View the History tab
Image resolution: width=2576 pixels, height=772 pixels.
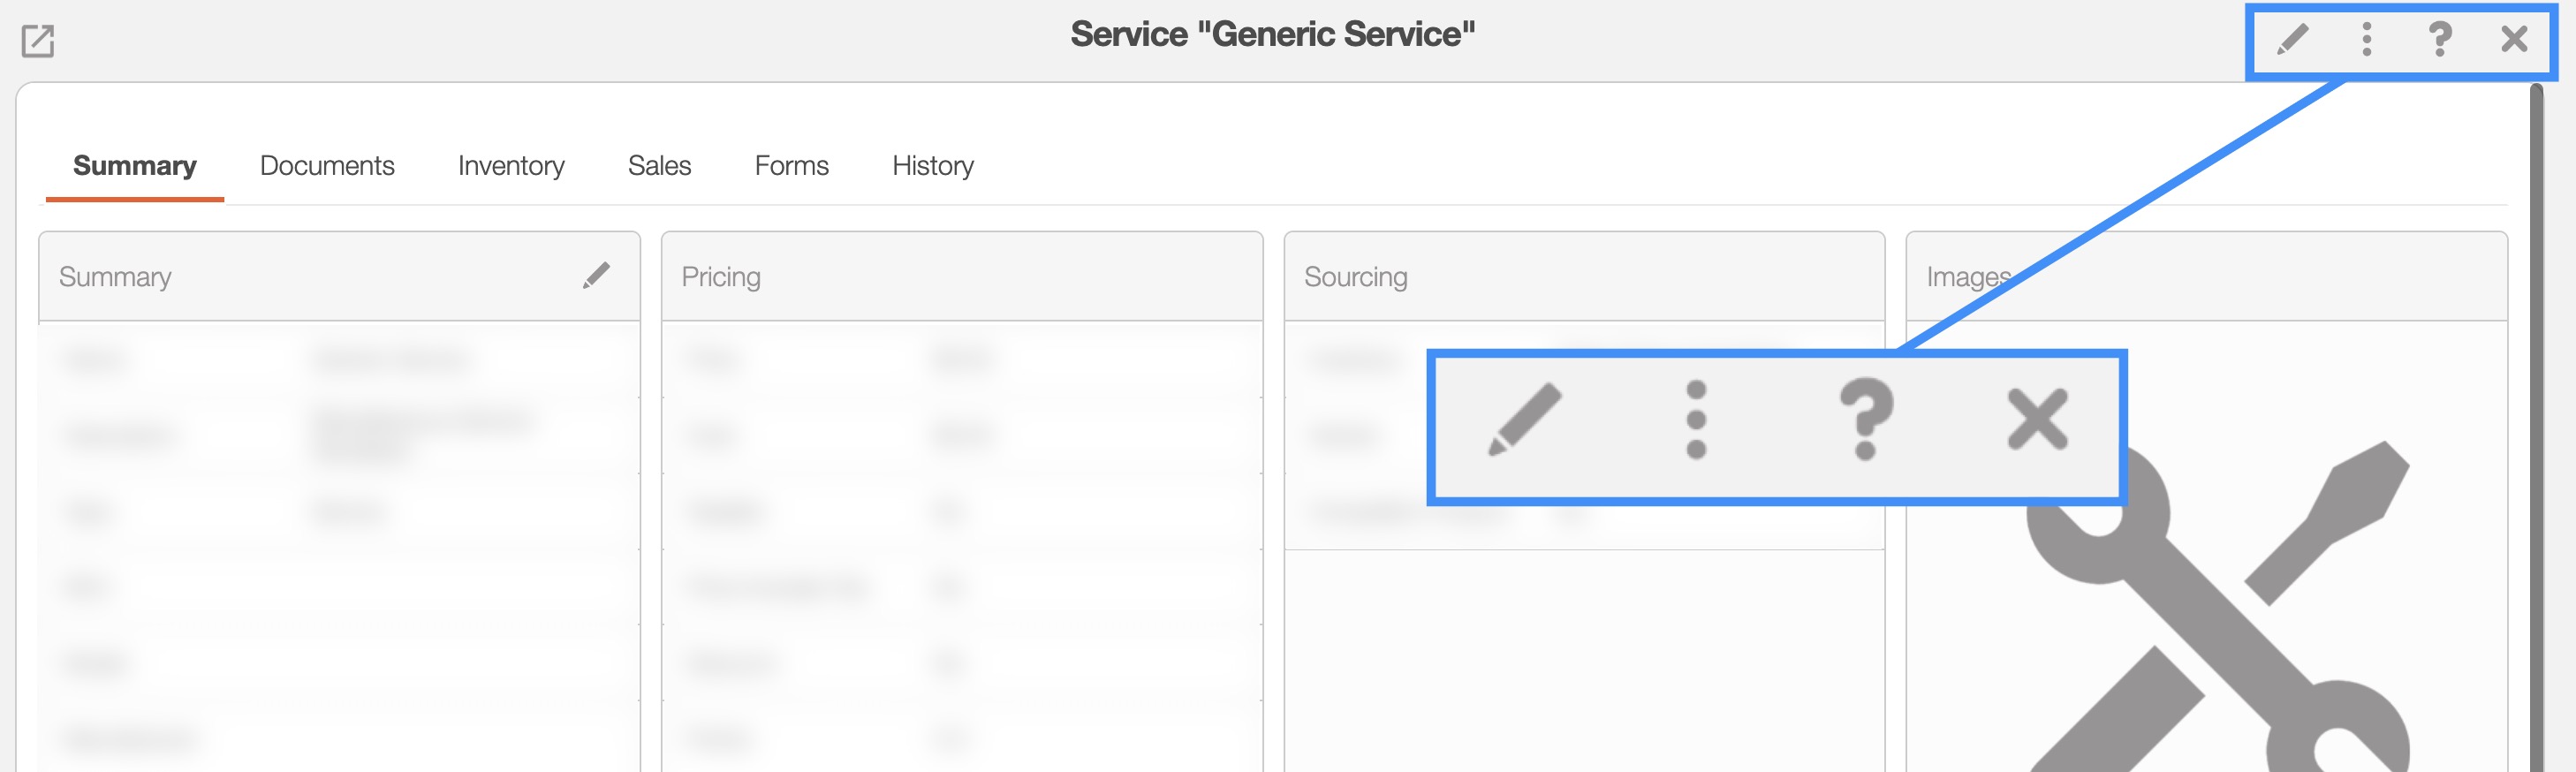pos(933,166)
